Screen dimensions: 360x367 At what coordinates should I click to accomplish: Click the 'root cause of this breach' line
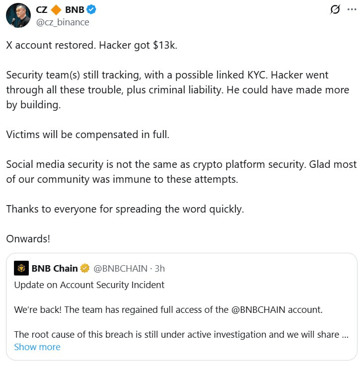[x=178, y=334]
